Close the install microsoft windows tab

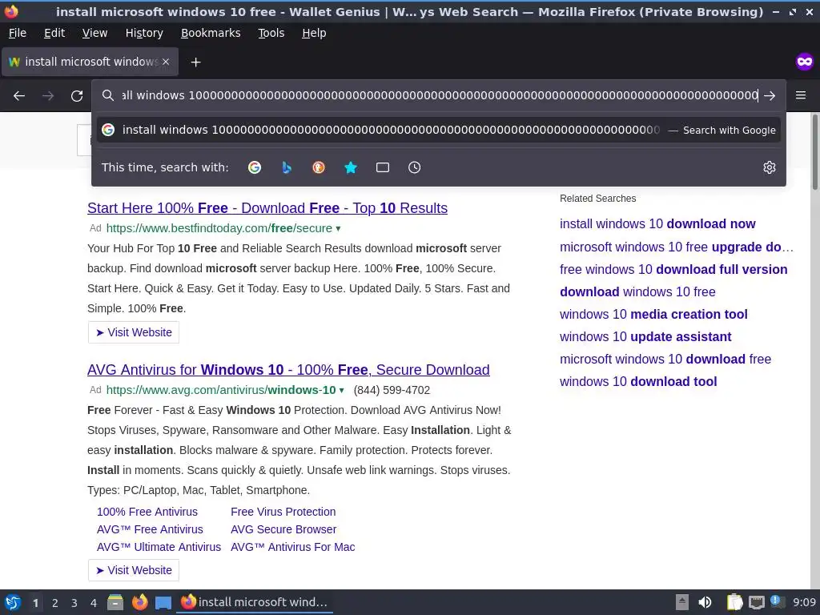[x=166, y=62]
